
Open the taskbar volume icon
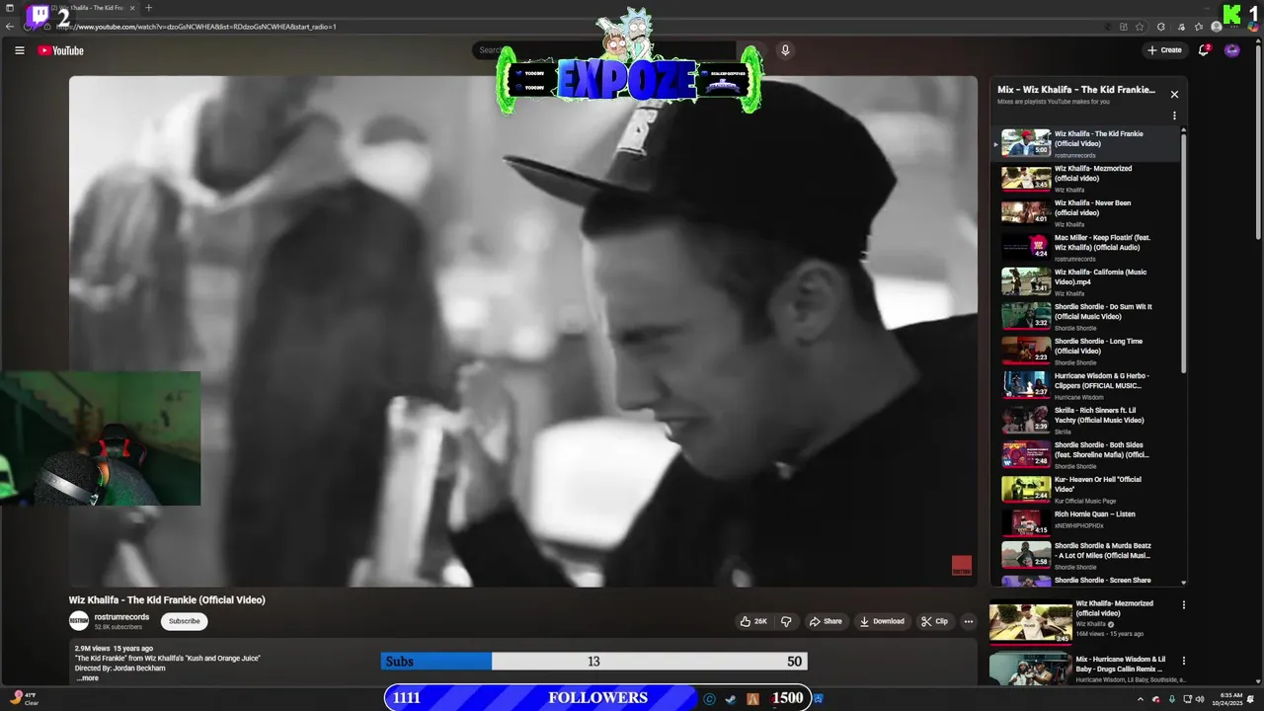(x=1200, y=699)
